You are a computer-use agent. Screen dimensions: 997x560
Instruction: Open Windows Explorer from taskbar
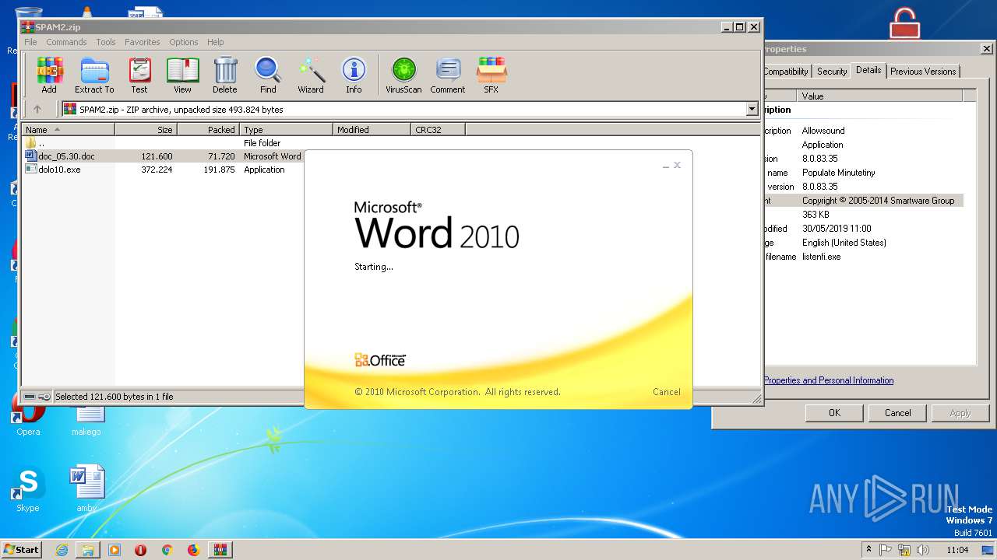(88, 550)
